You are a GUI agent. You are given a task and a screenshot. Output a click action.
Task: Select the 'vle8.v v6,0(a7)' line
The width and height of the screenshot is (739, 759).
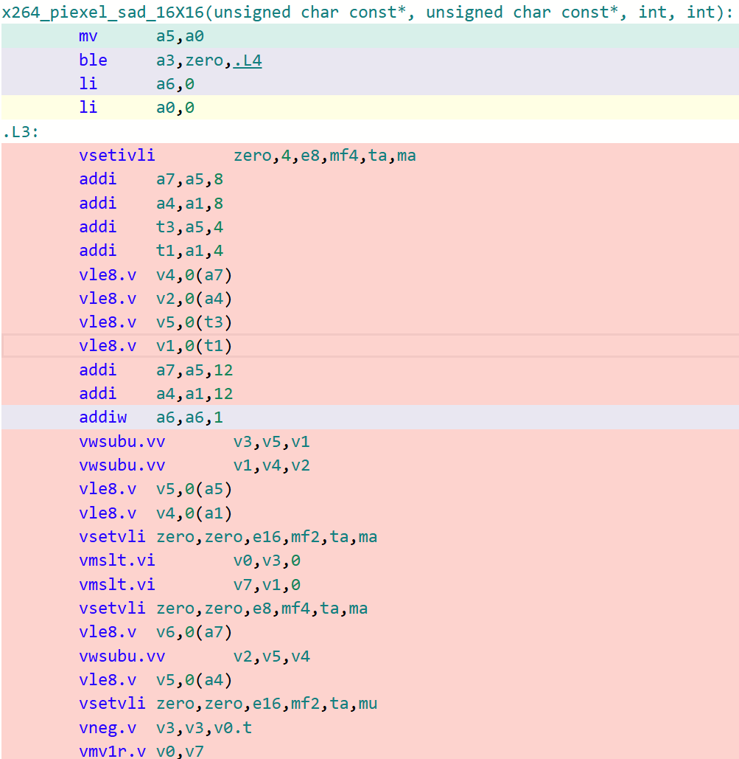(x=155, y=632)
